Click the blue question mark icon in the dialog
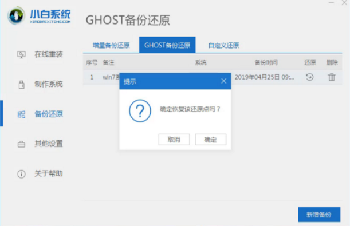This screenshot has width=350, height=226. (140, 111)
